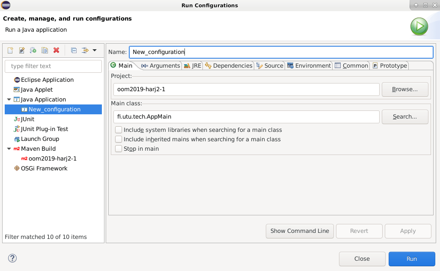440x271 pixels.
Task: Open the Common tab
Action: point(351,66)
